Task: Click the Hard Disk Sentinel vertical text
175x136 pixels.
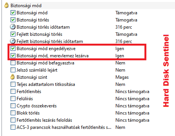Action: coord(166,71)
